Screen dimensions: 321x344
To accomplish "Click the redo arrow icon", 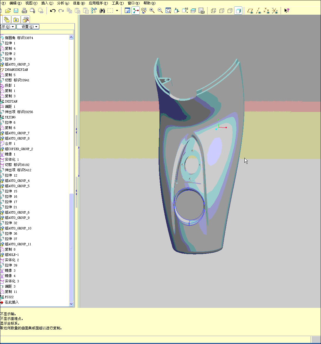I will click(61, 11).
